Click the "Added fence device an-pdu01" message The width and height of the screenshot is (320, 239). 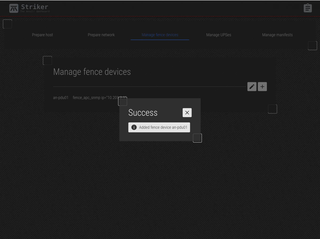[x=163, y=127]
